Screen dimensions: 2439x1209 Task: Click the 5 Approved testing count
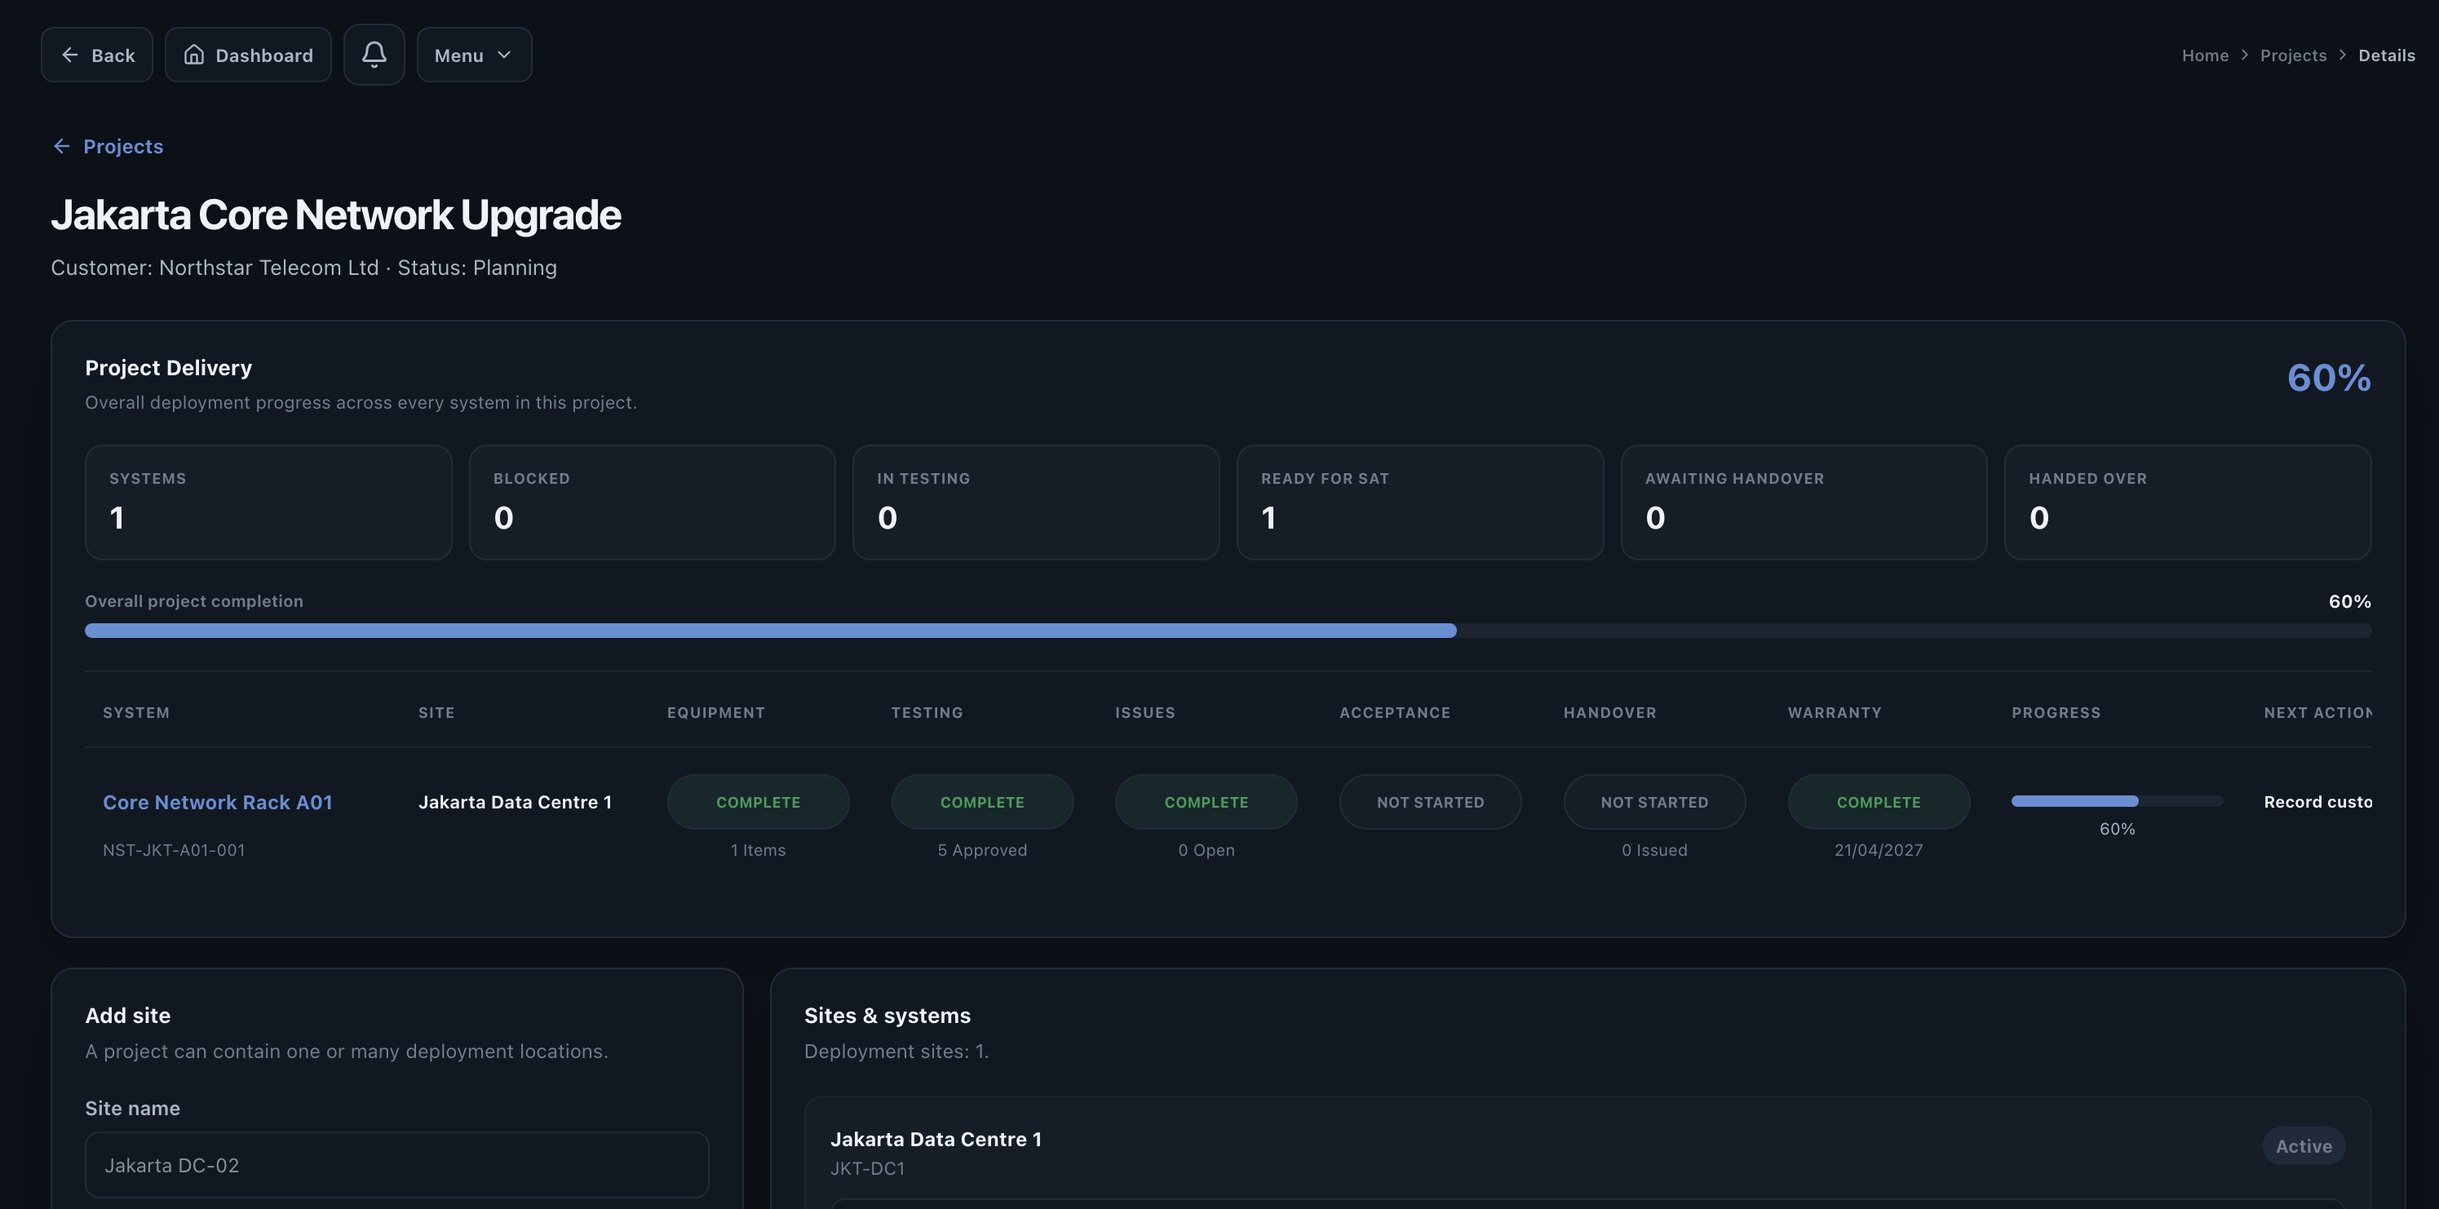982,850
